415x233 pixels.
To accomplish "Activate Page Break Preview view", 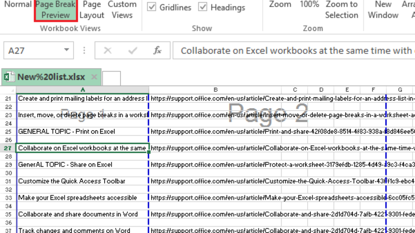I will point(56,10).
